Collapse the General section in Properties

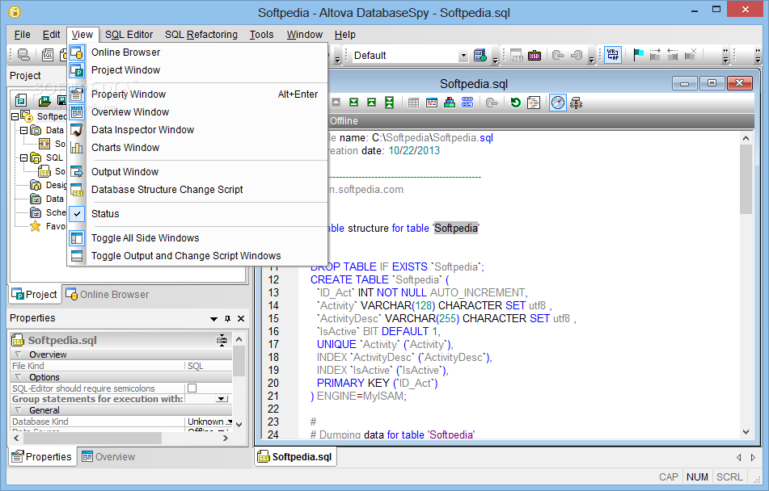18,410
